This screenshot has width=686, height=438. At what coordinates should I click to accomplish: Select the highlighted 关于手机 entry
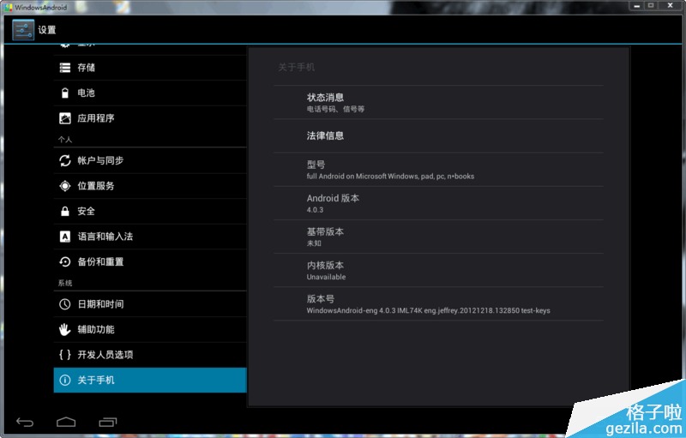click(x=150, y=381)
